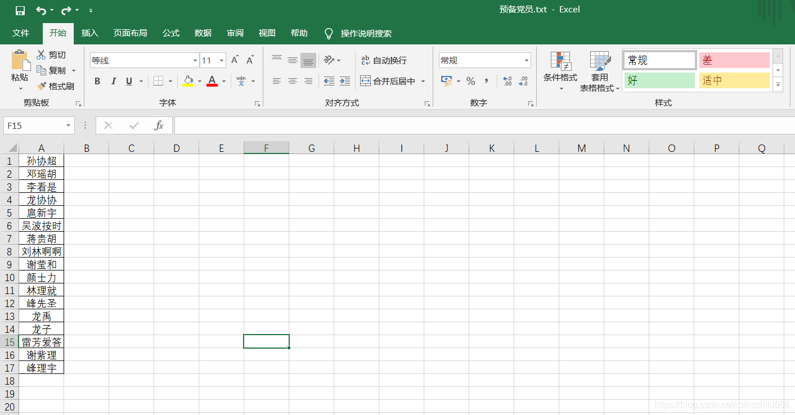Apply the Comma style
The height and width of the screenshot is (415, 795).
click(487, 81)
